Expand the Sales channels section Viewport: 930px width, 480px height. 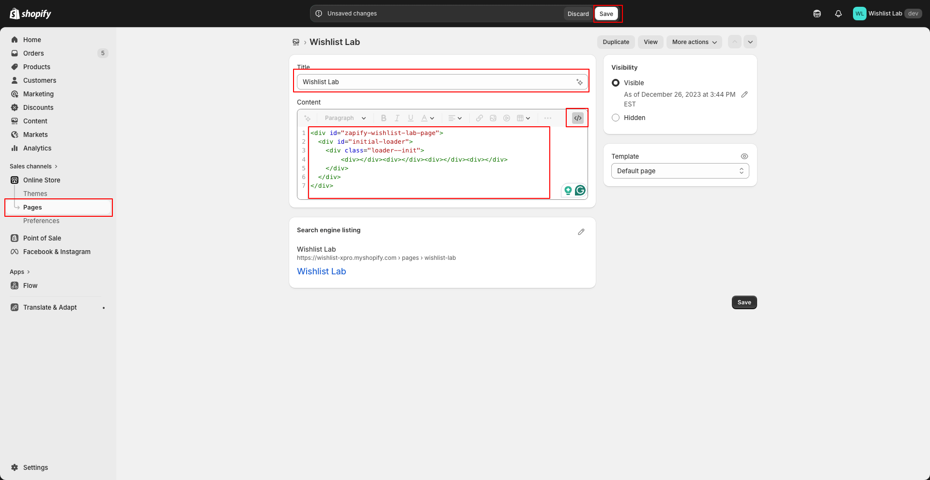click(33, 166)
